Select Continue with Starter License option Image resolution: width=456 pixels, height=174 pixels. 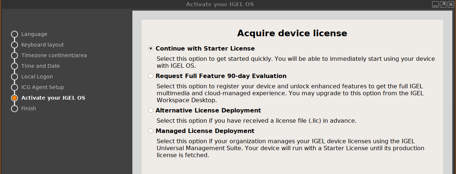tap(151, 48)
